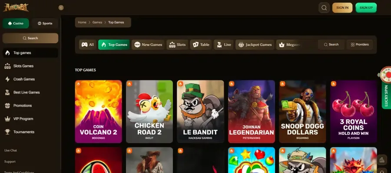This screenshot has height=173, width=391.
Task: Click the sidebar Search field
Action: (30, 38)
